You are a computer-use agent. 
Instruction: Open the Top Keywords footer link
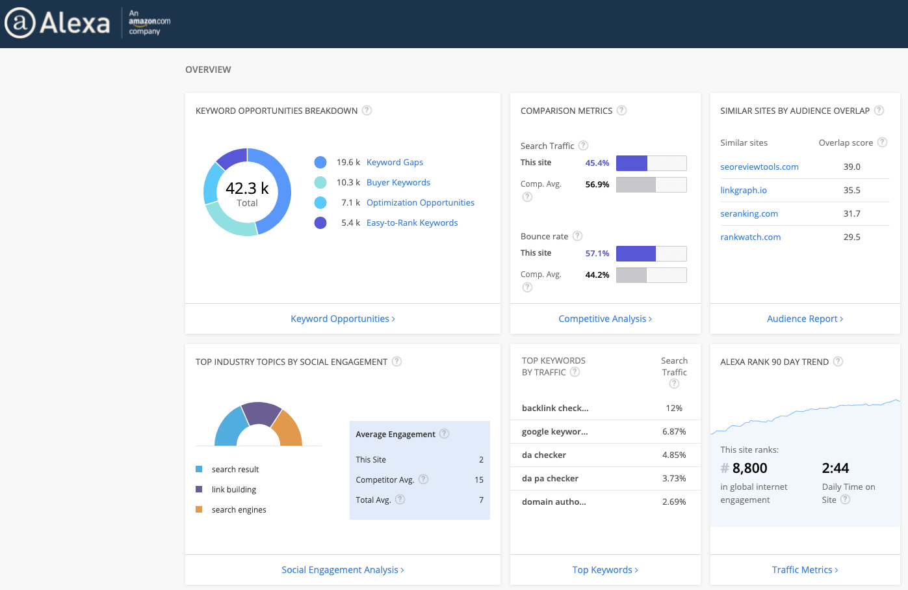point(604,570)
